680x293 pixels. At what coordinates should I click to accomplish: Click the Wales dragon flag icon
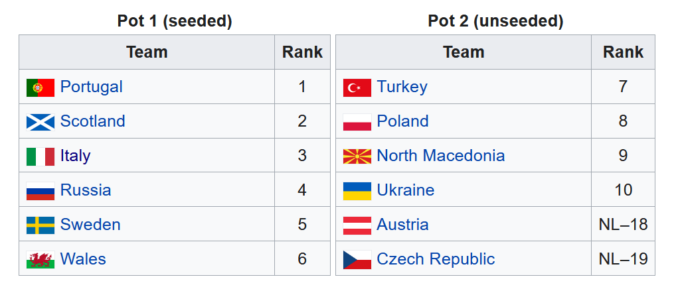pyautogui.click(x=40, y=259)
